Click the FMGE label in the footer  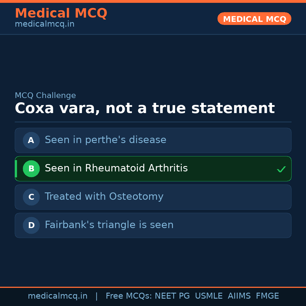[x=267, y=296]
